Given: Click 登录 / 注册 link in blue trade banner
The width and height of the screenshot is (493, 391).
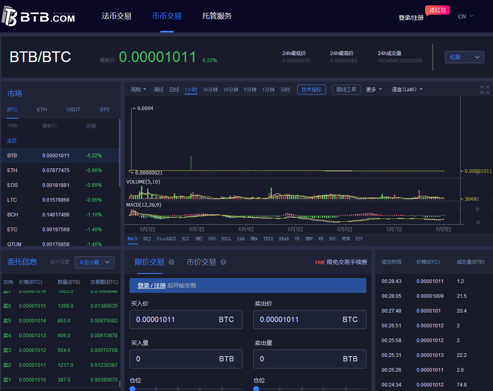Looking at the screenshot, I should coord(152,285).
